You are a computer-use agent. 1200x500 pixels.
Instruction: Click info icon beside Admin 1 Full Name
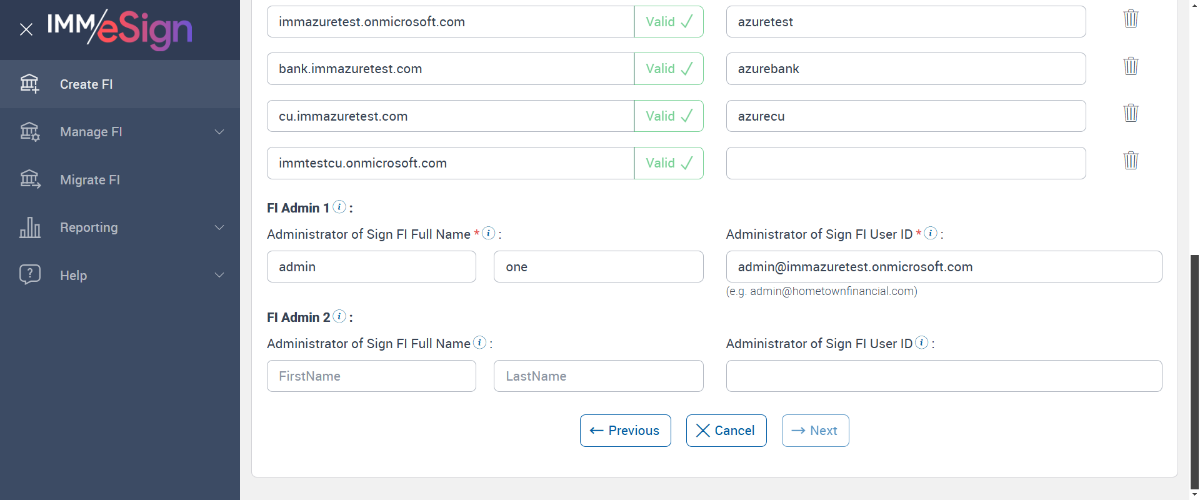(x=489, y=233)
